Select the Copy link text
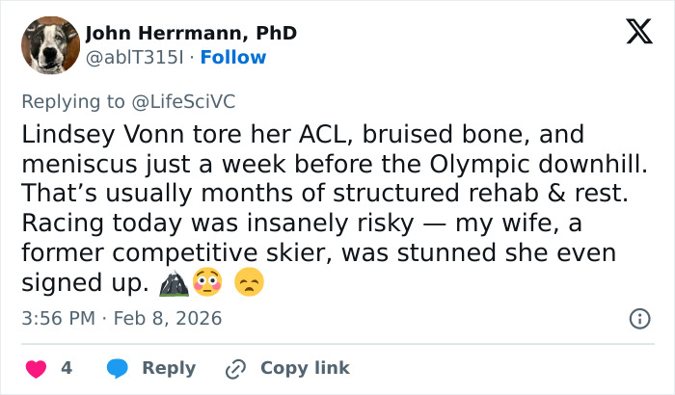This screenshot has height=395, width=675. 305,368
